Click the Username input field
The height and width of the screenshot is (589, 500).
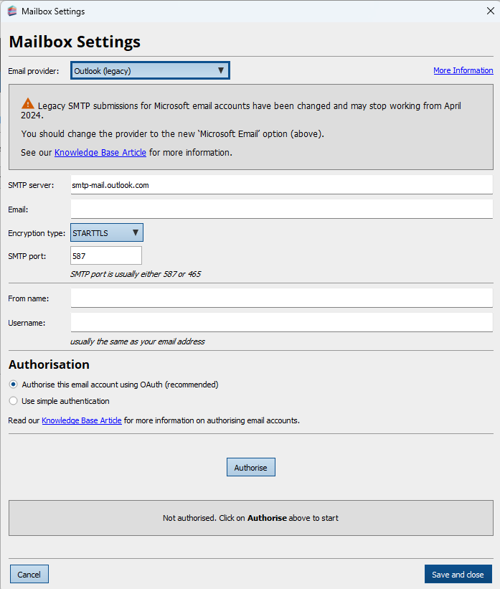click(x=281, y=322)
